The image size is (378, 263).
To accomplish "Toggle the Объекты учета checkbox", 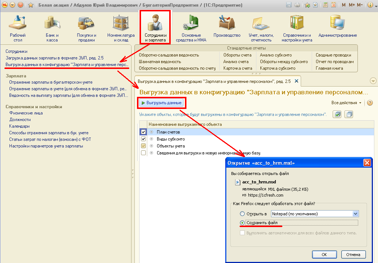I will click(144, 146).
